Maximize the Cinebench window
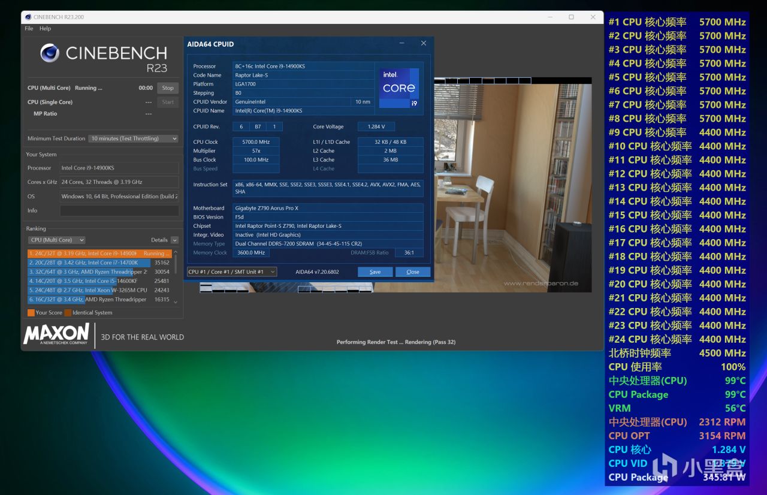The image size is (767, 495). [571, 17]
